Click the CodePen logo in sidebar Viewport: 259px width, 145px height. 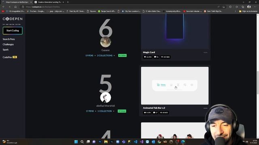pos(13,19)
